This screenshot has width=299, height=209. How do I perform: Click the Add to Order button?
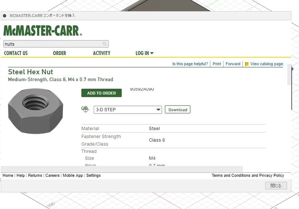pos(101,93)
